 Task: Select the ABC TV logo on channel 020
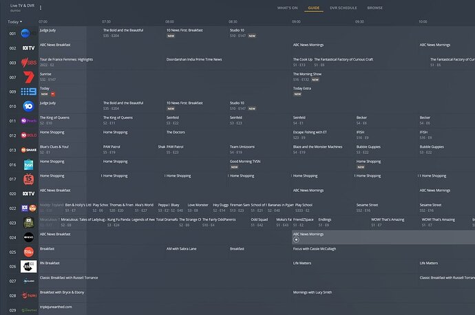tap(28, 194)
